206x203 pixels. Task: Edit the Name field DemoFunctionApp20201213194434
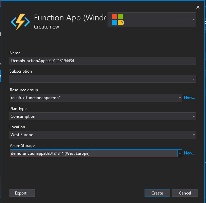[103, 60]
